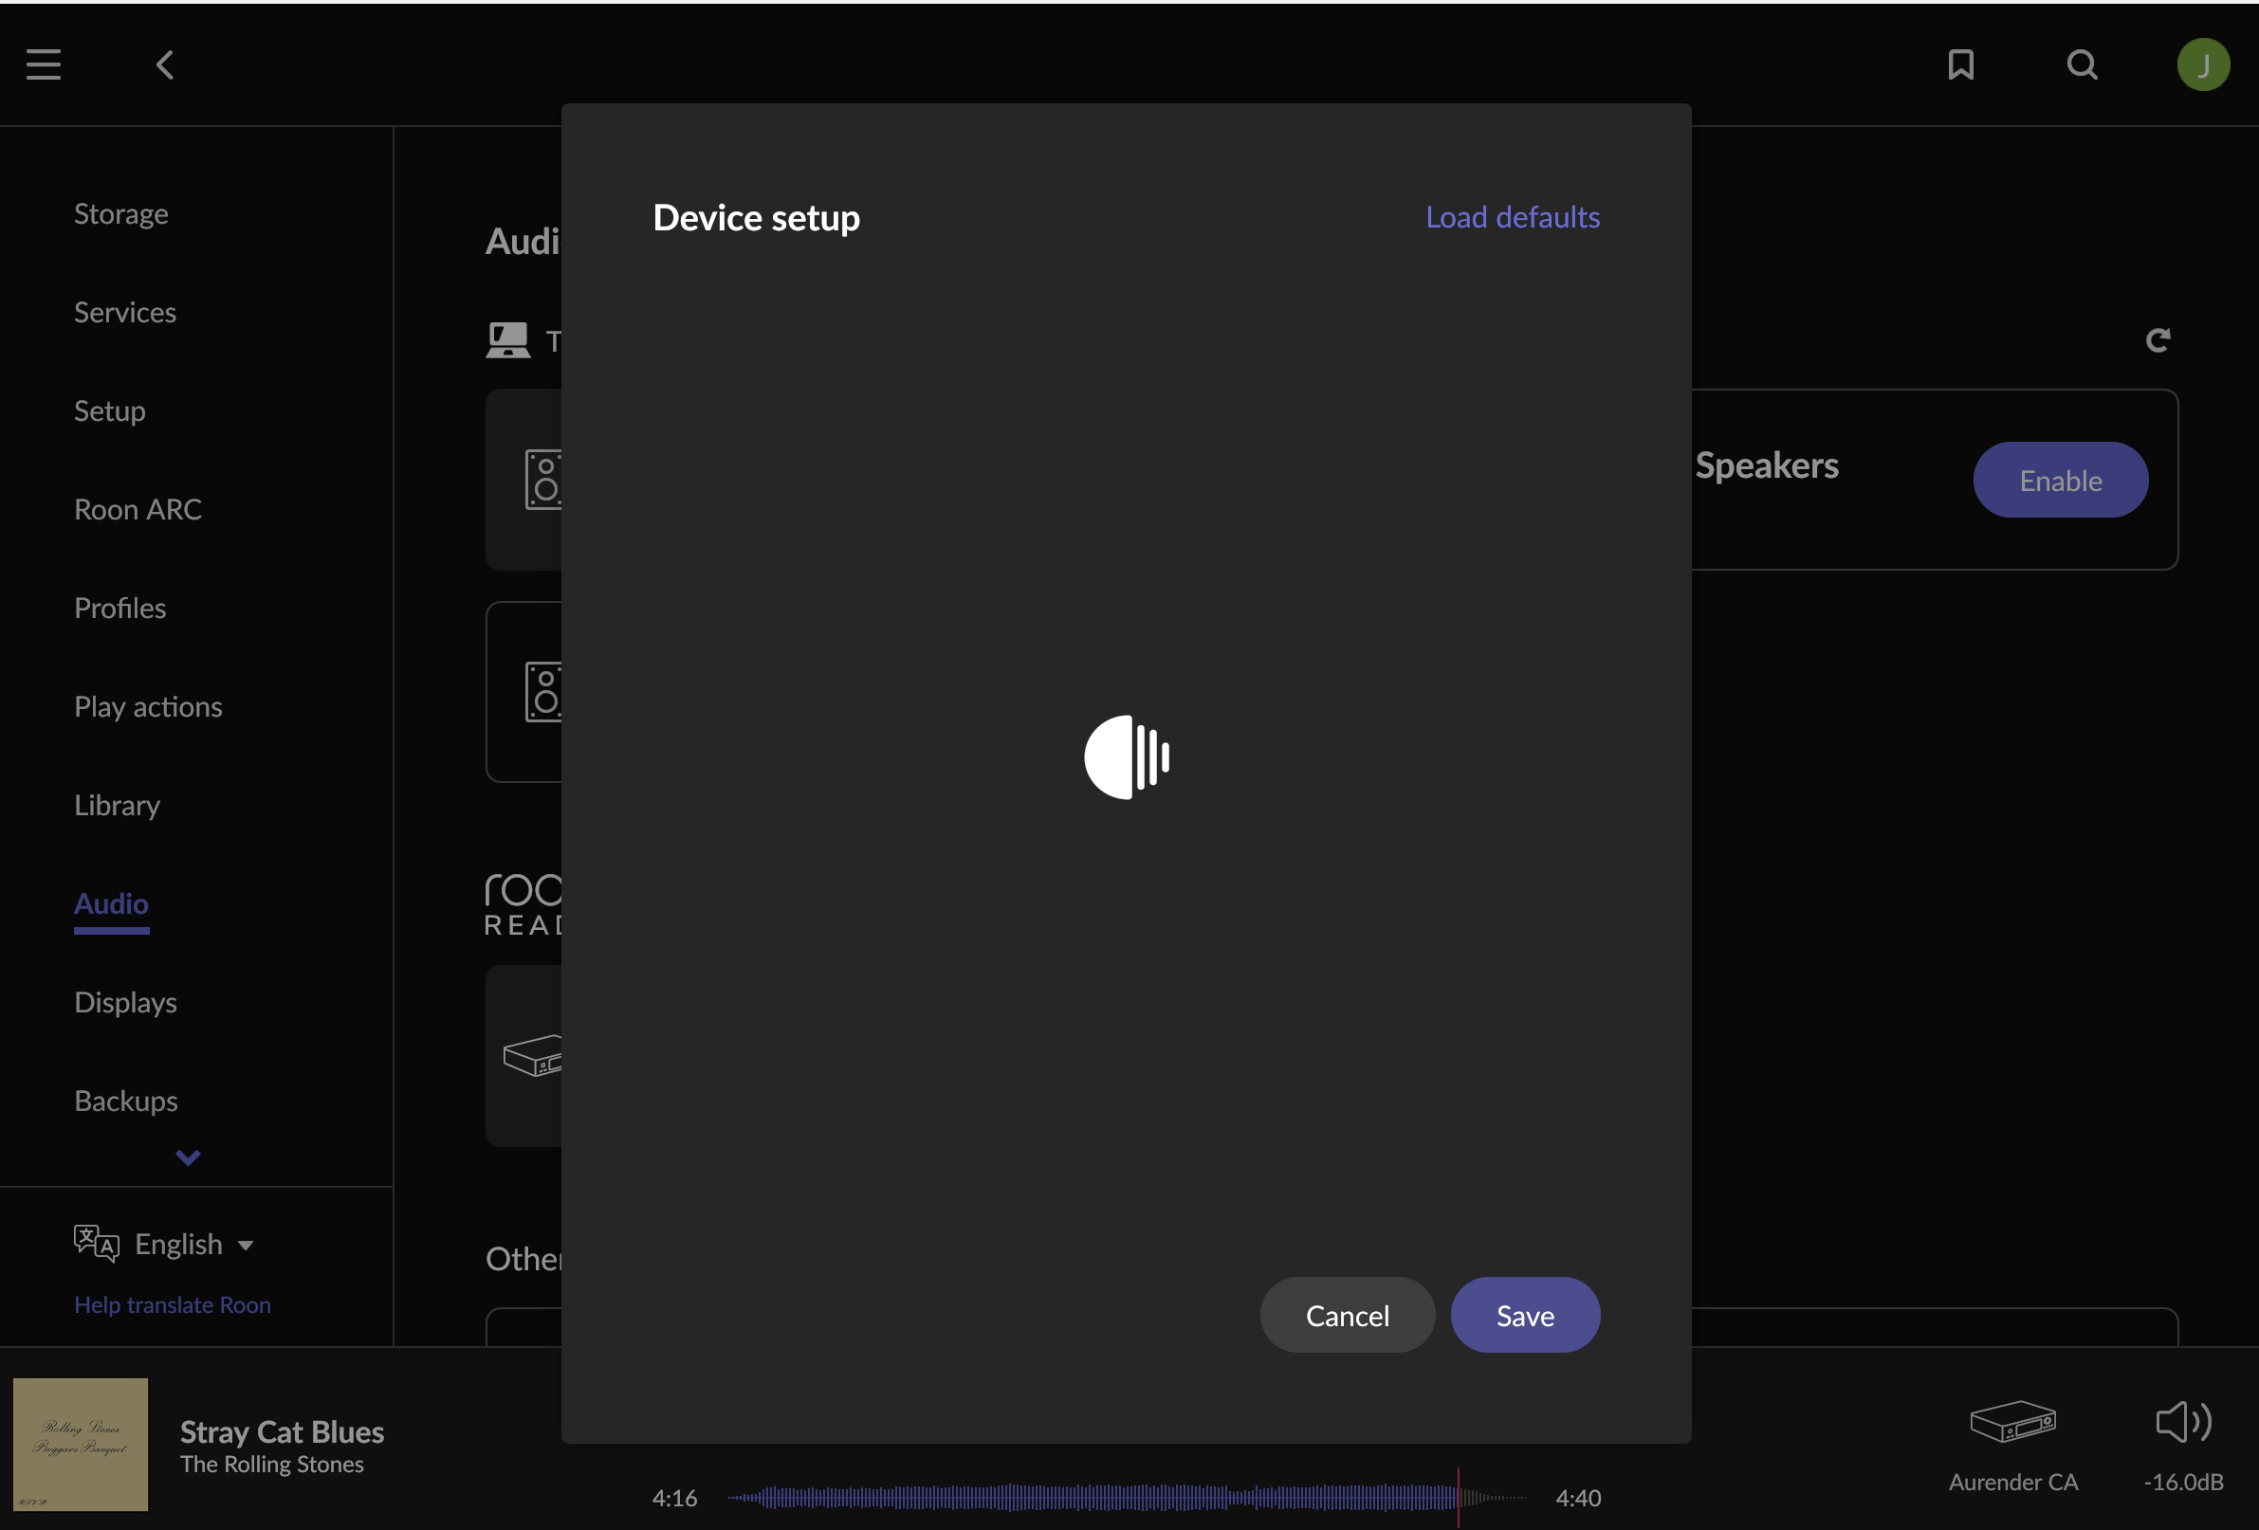Click the 4:40 track duration text

(x=1578, y=1498)
